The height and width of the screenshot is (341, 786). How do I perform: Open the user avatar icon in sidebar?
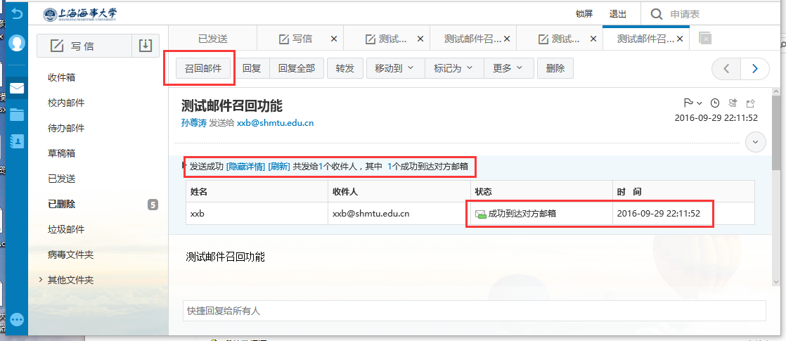pyautogui.click(x=17, y=43)
